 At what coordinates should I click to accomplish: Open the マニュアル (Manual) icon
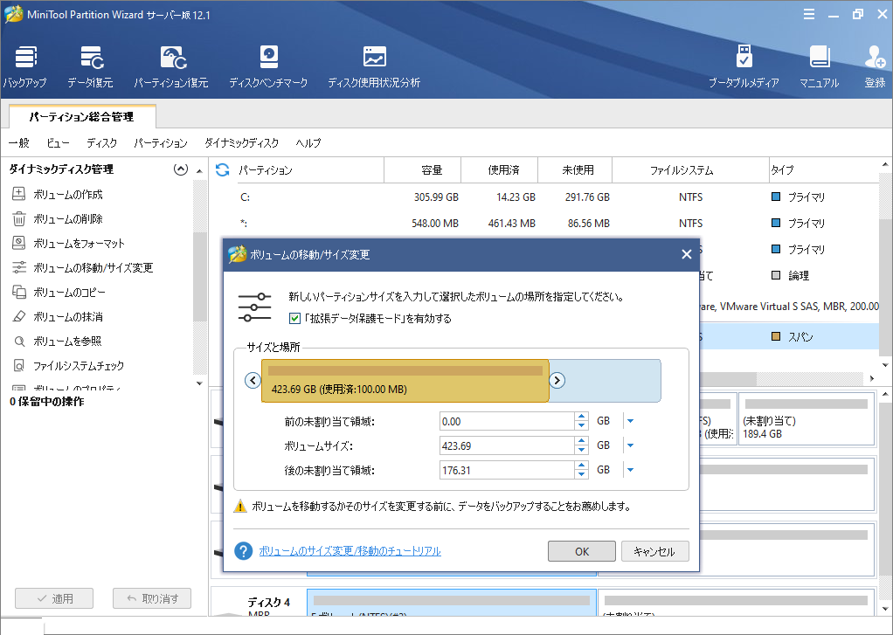(x=819, y=67)
